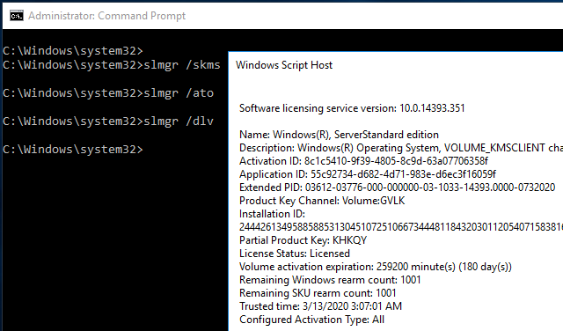Click the Description VOLUME_KMSCLIENT line
563x331 pixels.
(401, 148)
